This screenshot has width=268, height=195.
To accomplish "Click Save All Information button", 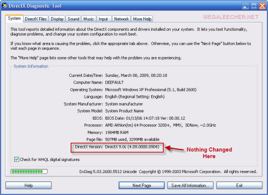I will [190, 185].
